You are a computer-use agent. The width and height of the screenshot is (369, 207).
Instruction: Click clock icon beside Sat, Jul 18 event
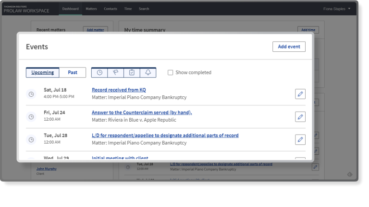click(x=31, y=94)
